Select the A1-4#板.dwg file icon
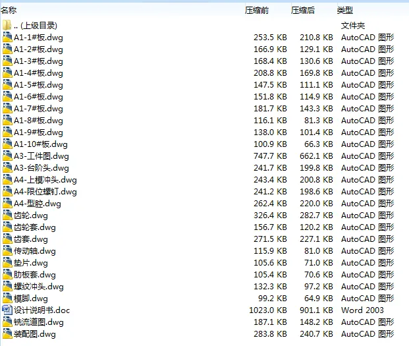Image resolution: width=409 pixels, height=346 pixels. (7, 72)
